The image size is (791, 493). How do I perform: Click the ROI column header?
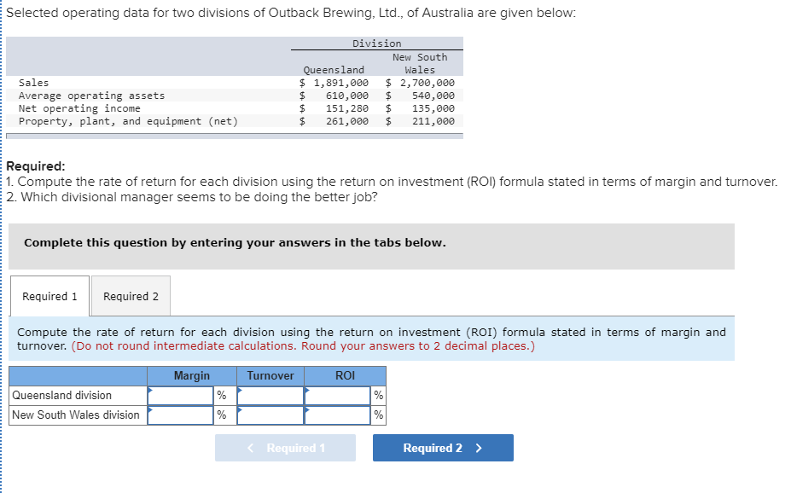click(x=344, y=375)
